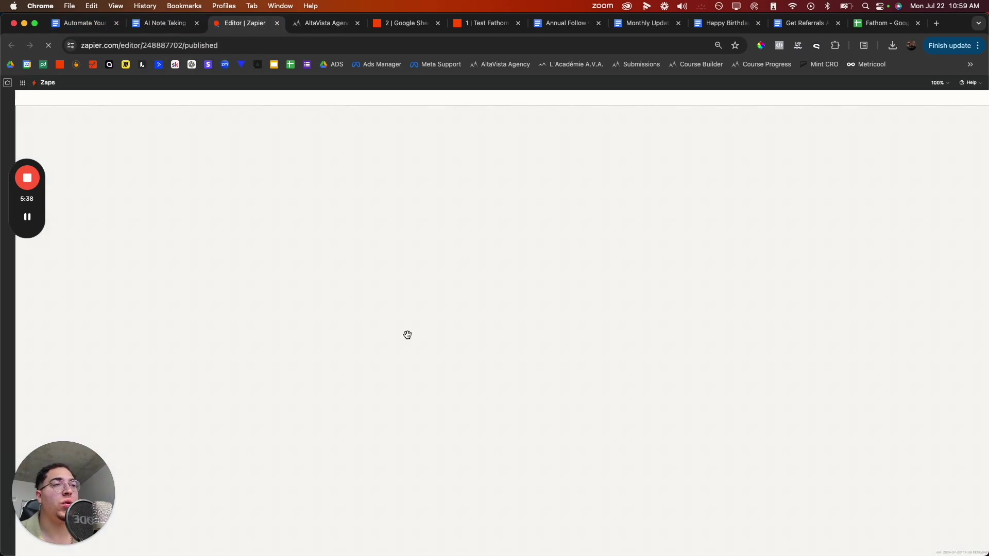Open Meta Support bookmark

[436, 64]
